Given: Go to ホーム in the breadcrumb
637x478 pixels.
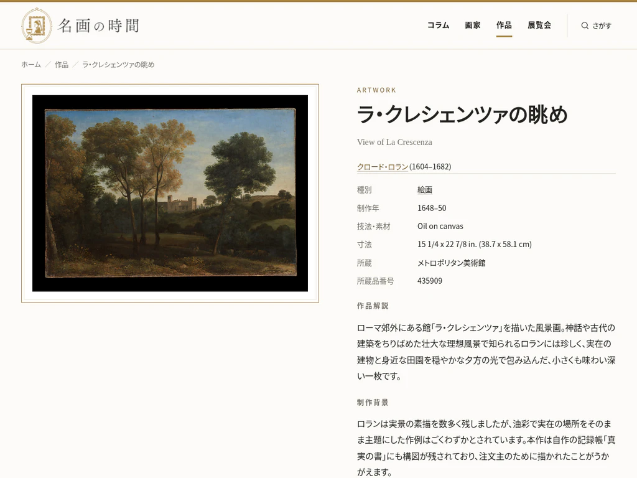Looking at the screenshot, I should [31, 65].
